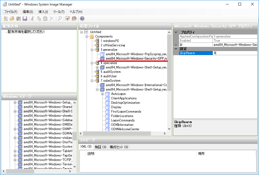Expand the AutoLogon node
This screenshot has height=175, width=259.
(x=102, y=94)
